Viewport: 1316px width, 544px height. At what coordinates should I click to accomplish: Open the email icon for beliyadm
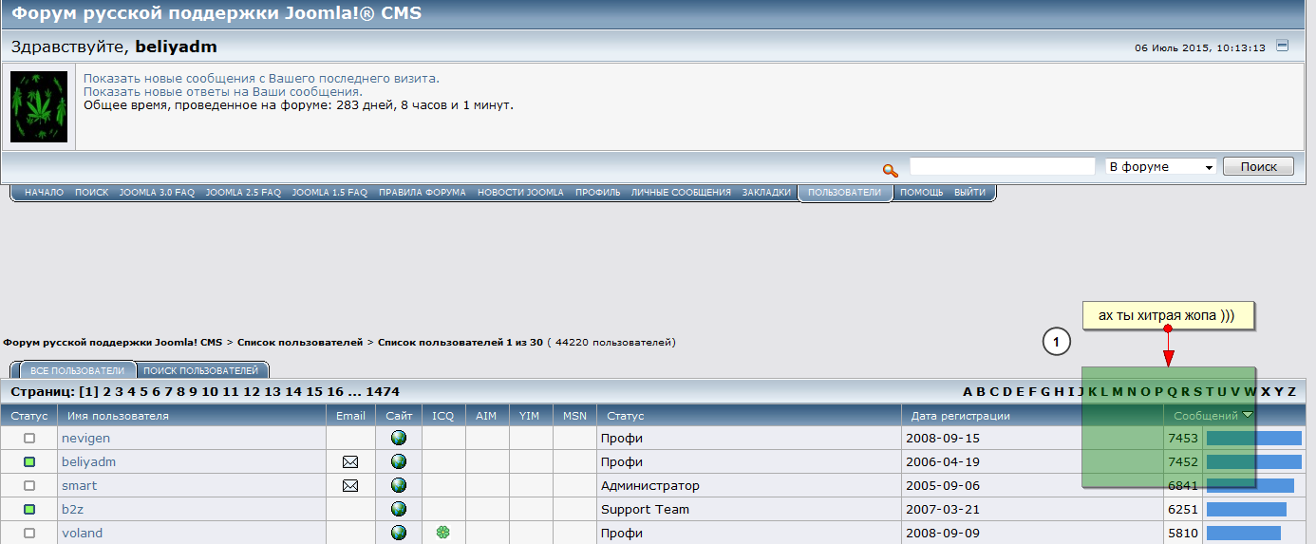tap(350, 462)
